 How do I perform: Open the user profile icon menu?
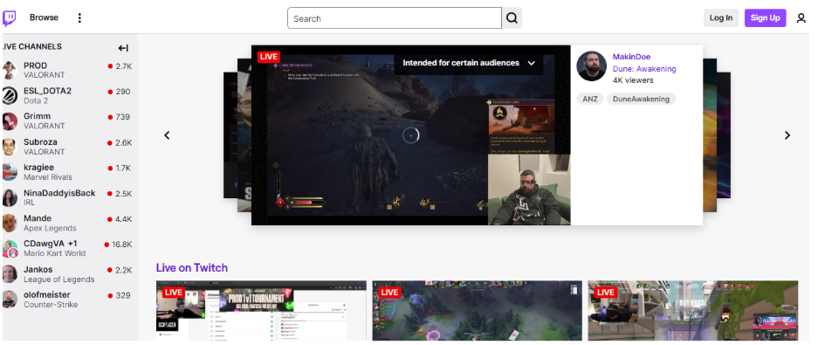[801, 18]
